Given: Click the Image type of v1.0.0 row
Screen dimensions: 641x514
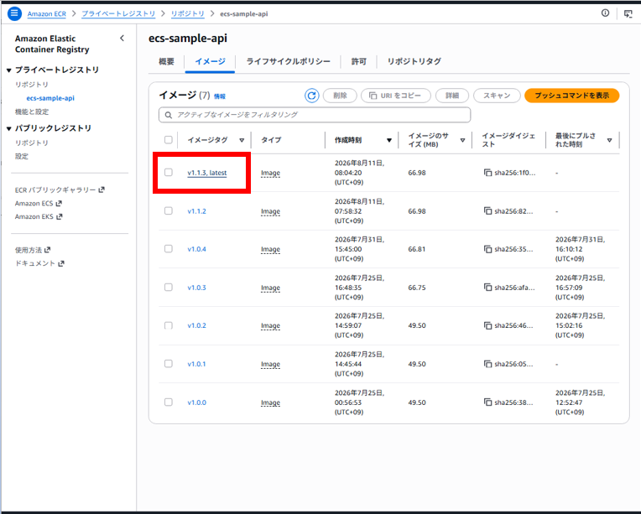Looking at the screenshot, I should (x=270, y=402).
